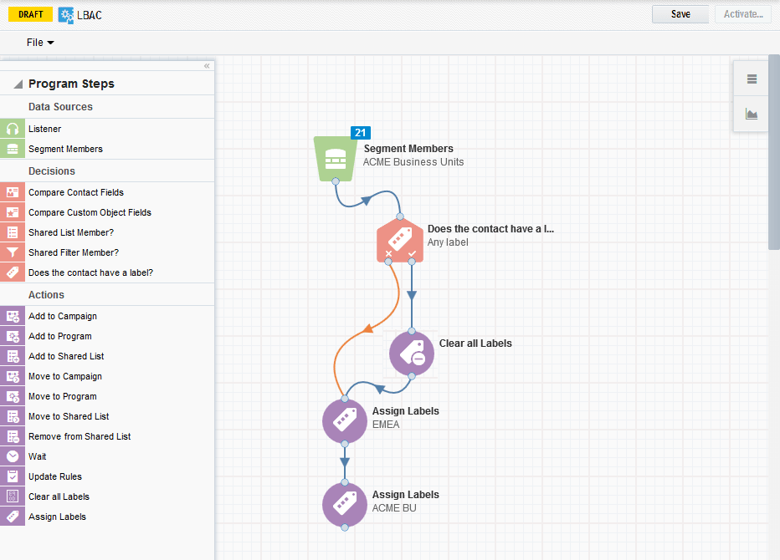Select the Assign Labels action icon
Screen dimensions: 780x560
[12, 517]
